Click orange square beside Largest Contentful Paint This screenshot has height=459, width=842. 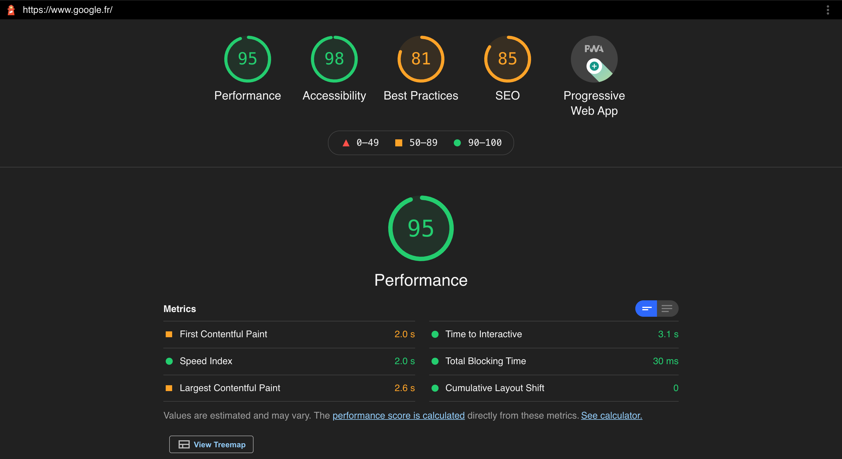click(x=169, y=388)
